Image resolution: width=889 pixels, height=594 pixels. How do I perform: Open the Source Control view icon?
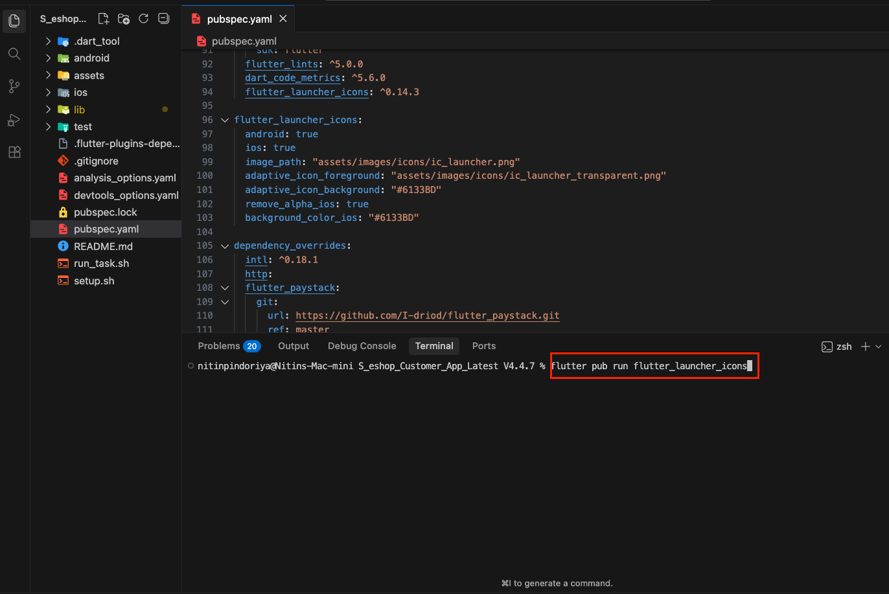pyautogui.click(x=14, y=86)
